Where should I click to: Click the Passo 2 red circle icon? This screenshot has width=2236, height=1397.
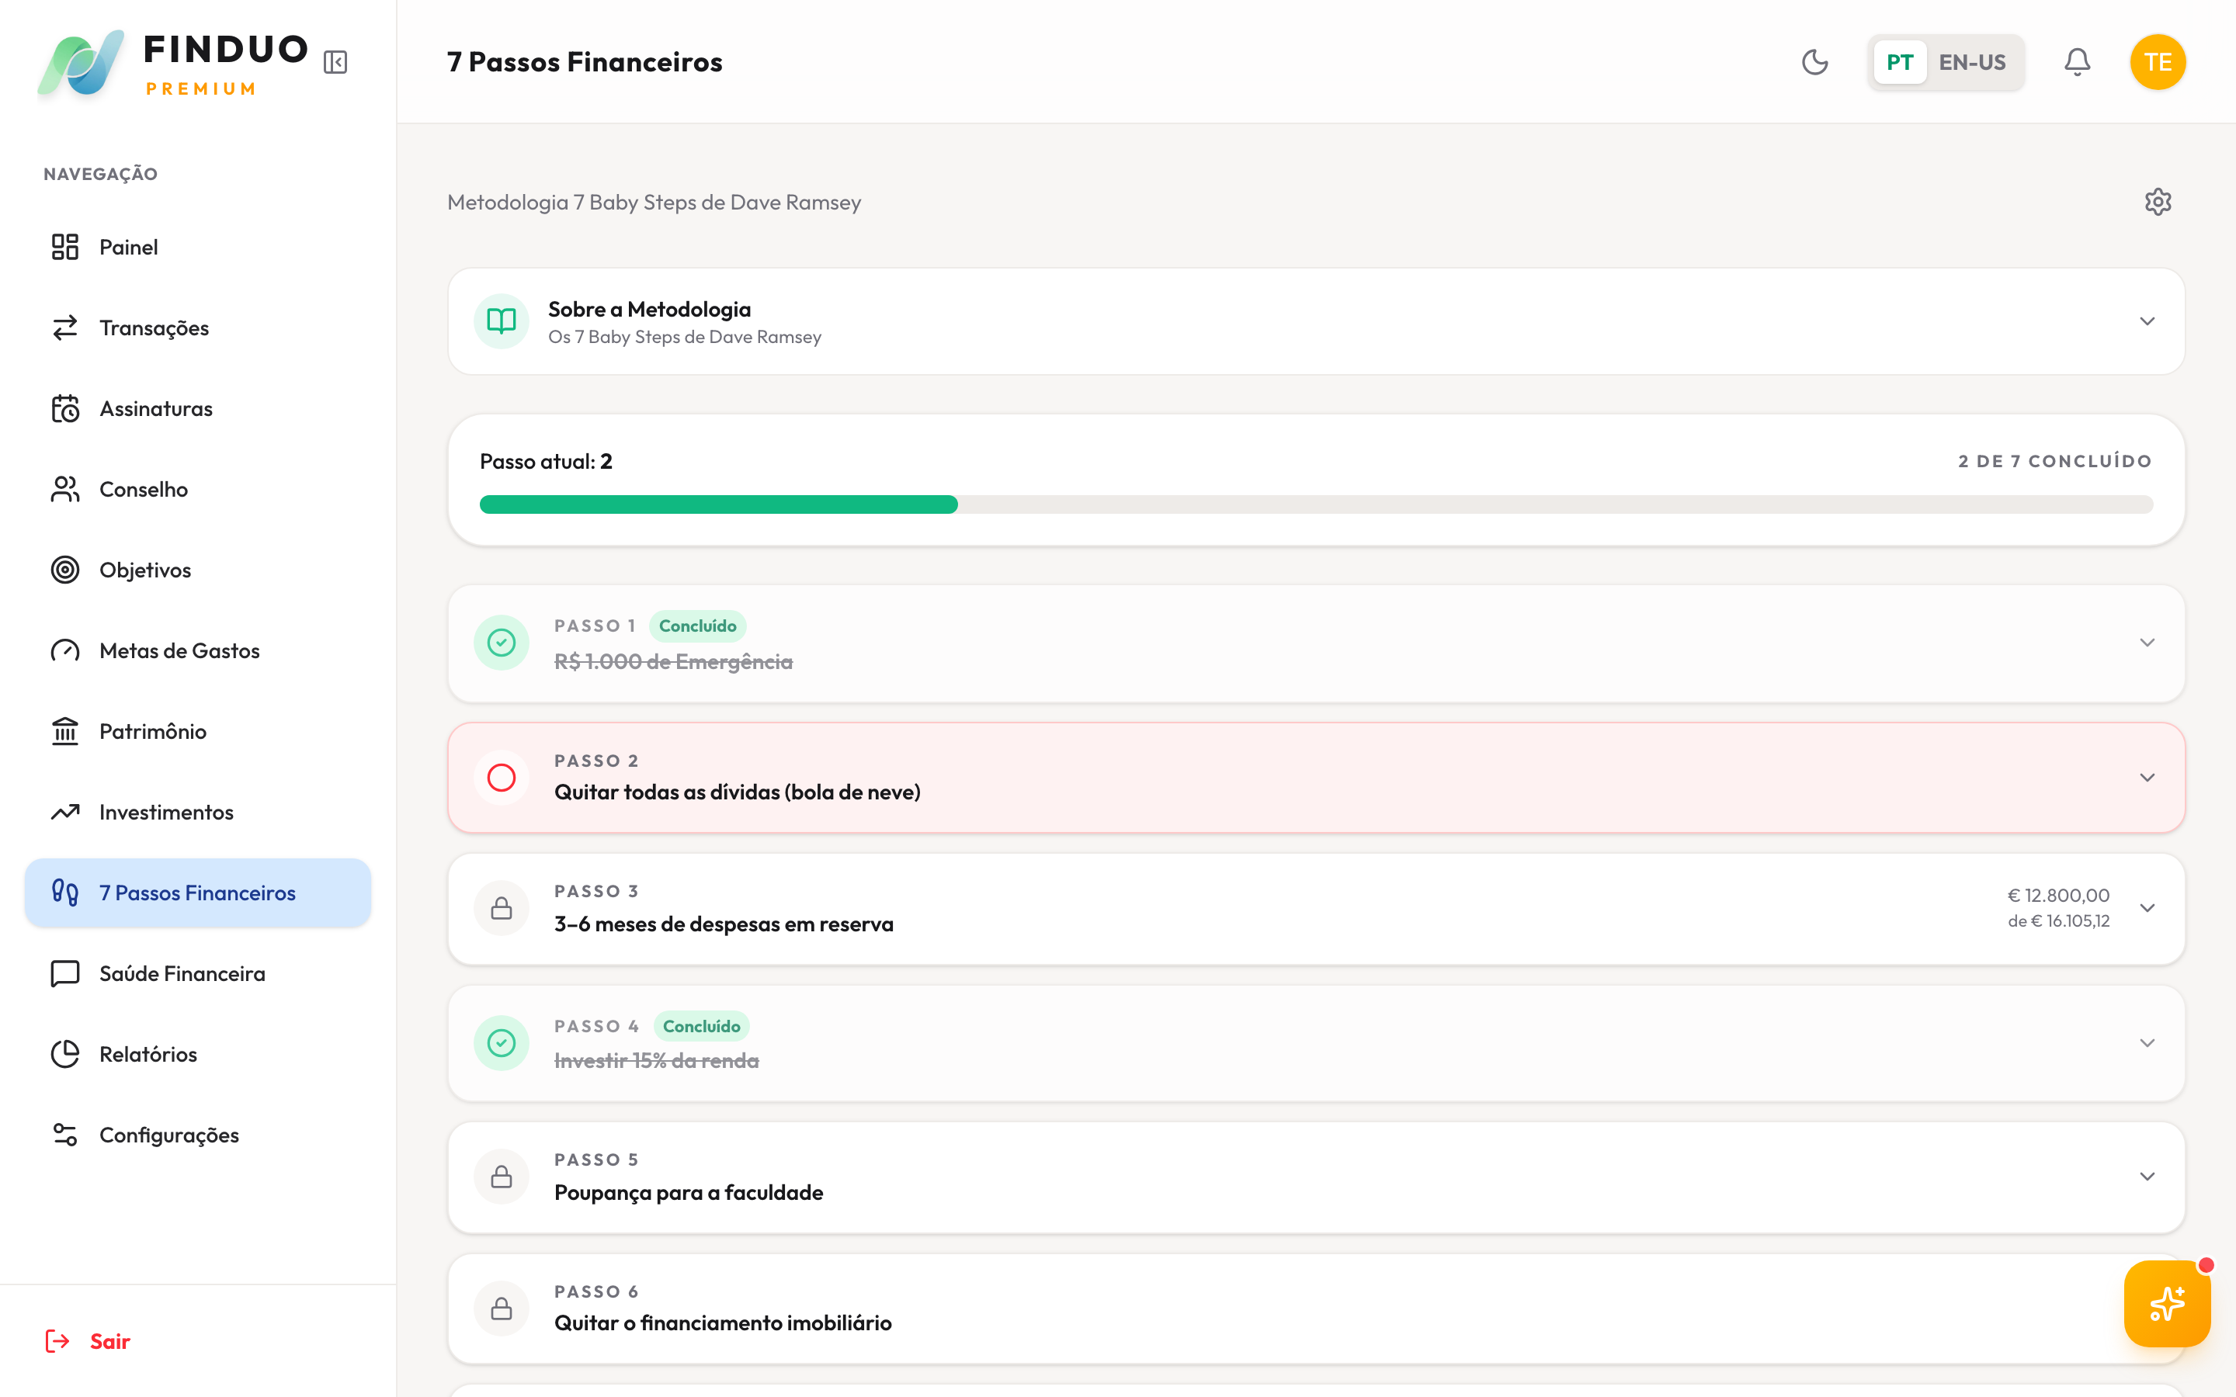pyautogui.click(x=502, y=778)
